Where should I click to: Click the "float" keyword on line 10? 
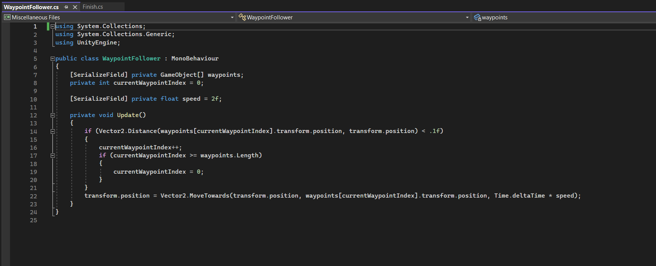click(x=170, y=99)
